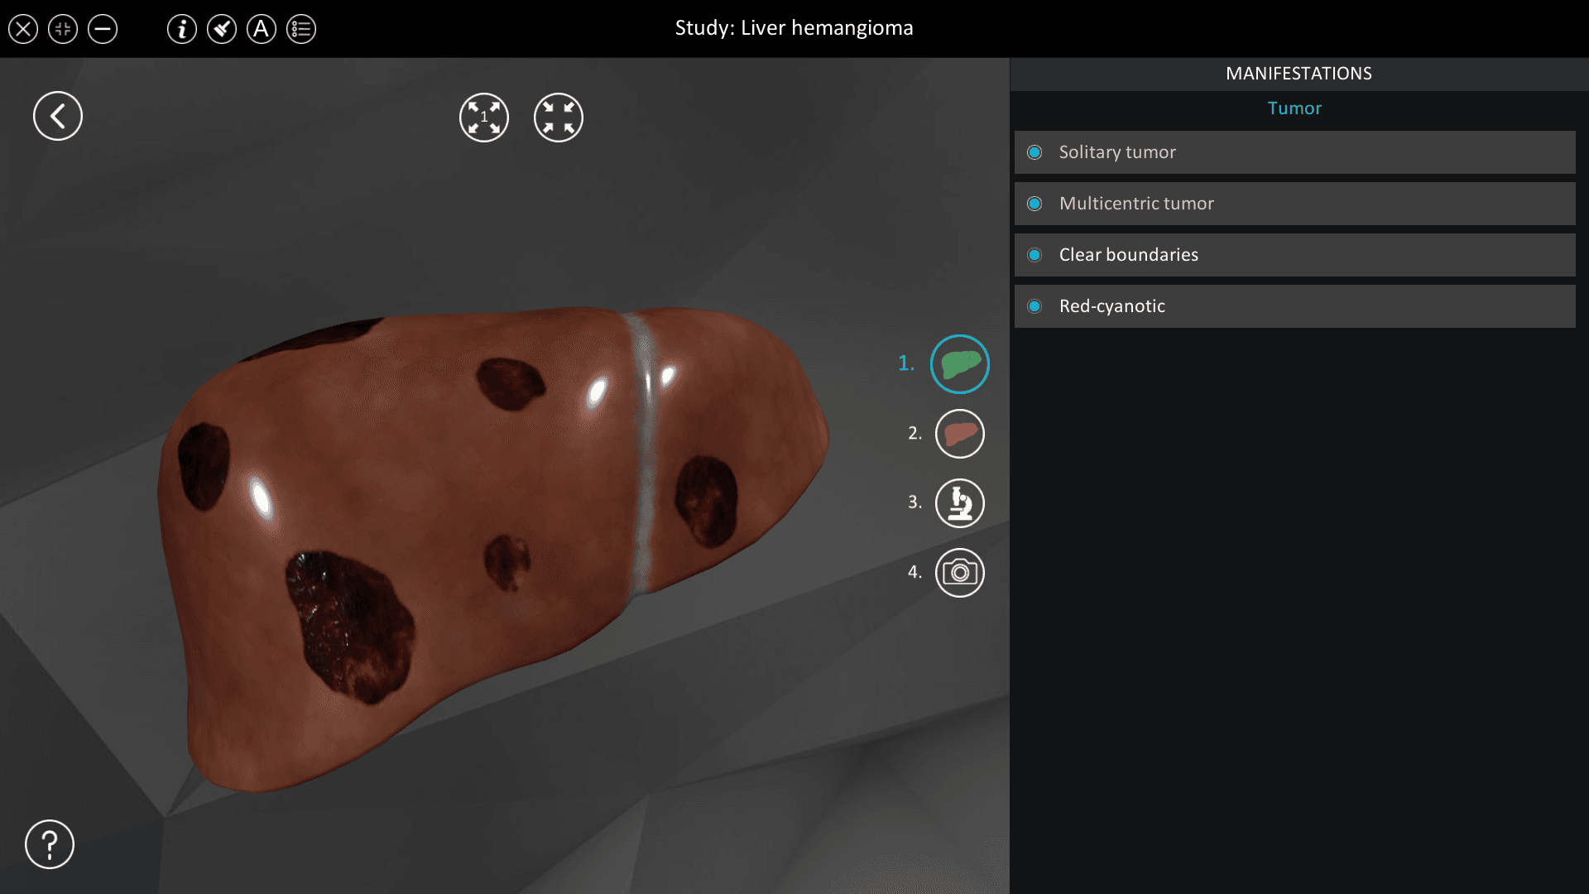Toggle the annotations 'A' icon
The height and width of the screenshot is (894, 1589).
point(262,30)
